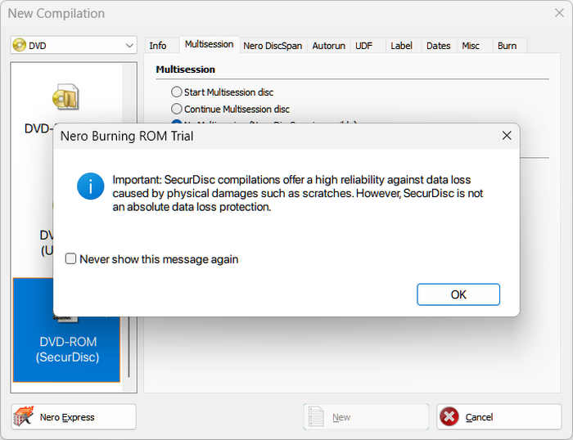
Task: Click the red X icon on Cancel
Action: [x=449, y=416]
